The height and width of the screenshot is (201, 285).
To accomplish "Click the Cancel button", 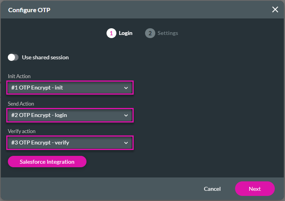I will 212,189.
